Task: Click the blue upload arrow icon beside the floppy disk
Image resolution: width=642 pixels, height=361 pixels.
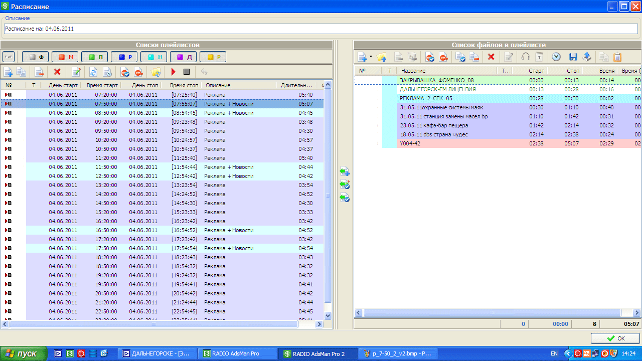Action: (586, 57)
